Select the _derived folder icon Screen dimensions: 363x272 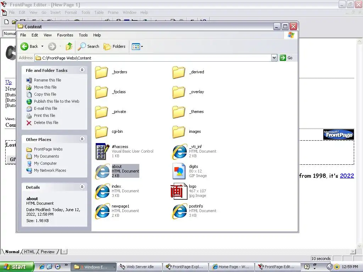point(179,72)
